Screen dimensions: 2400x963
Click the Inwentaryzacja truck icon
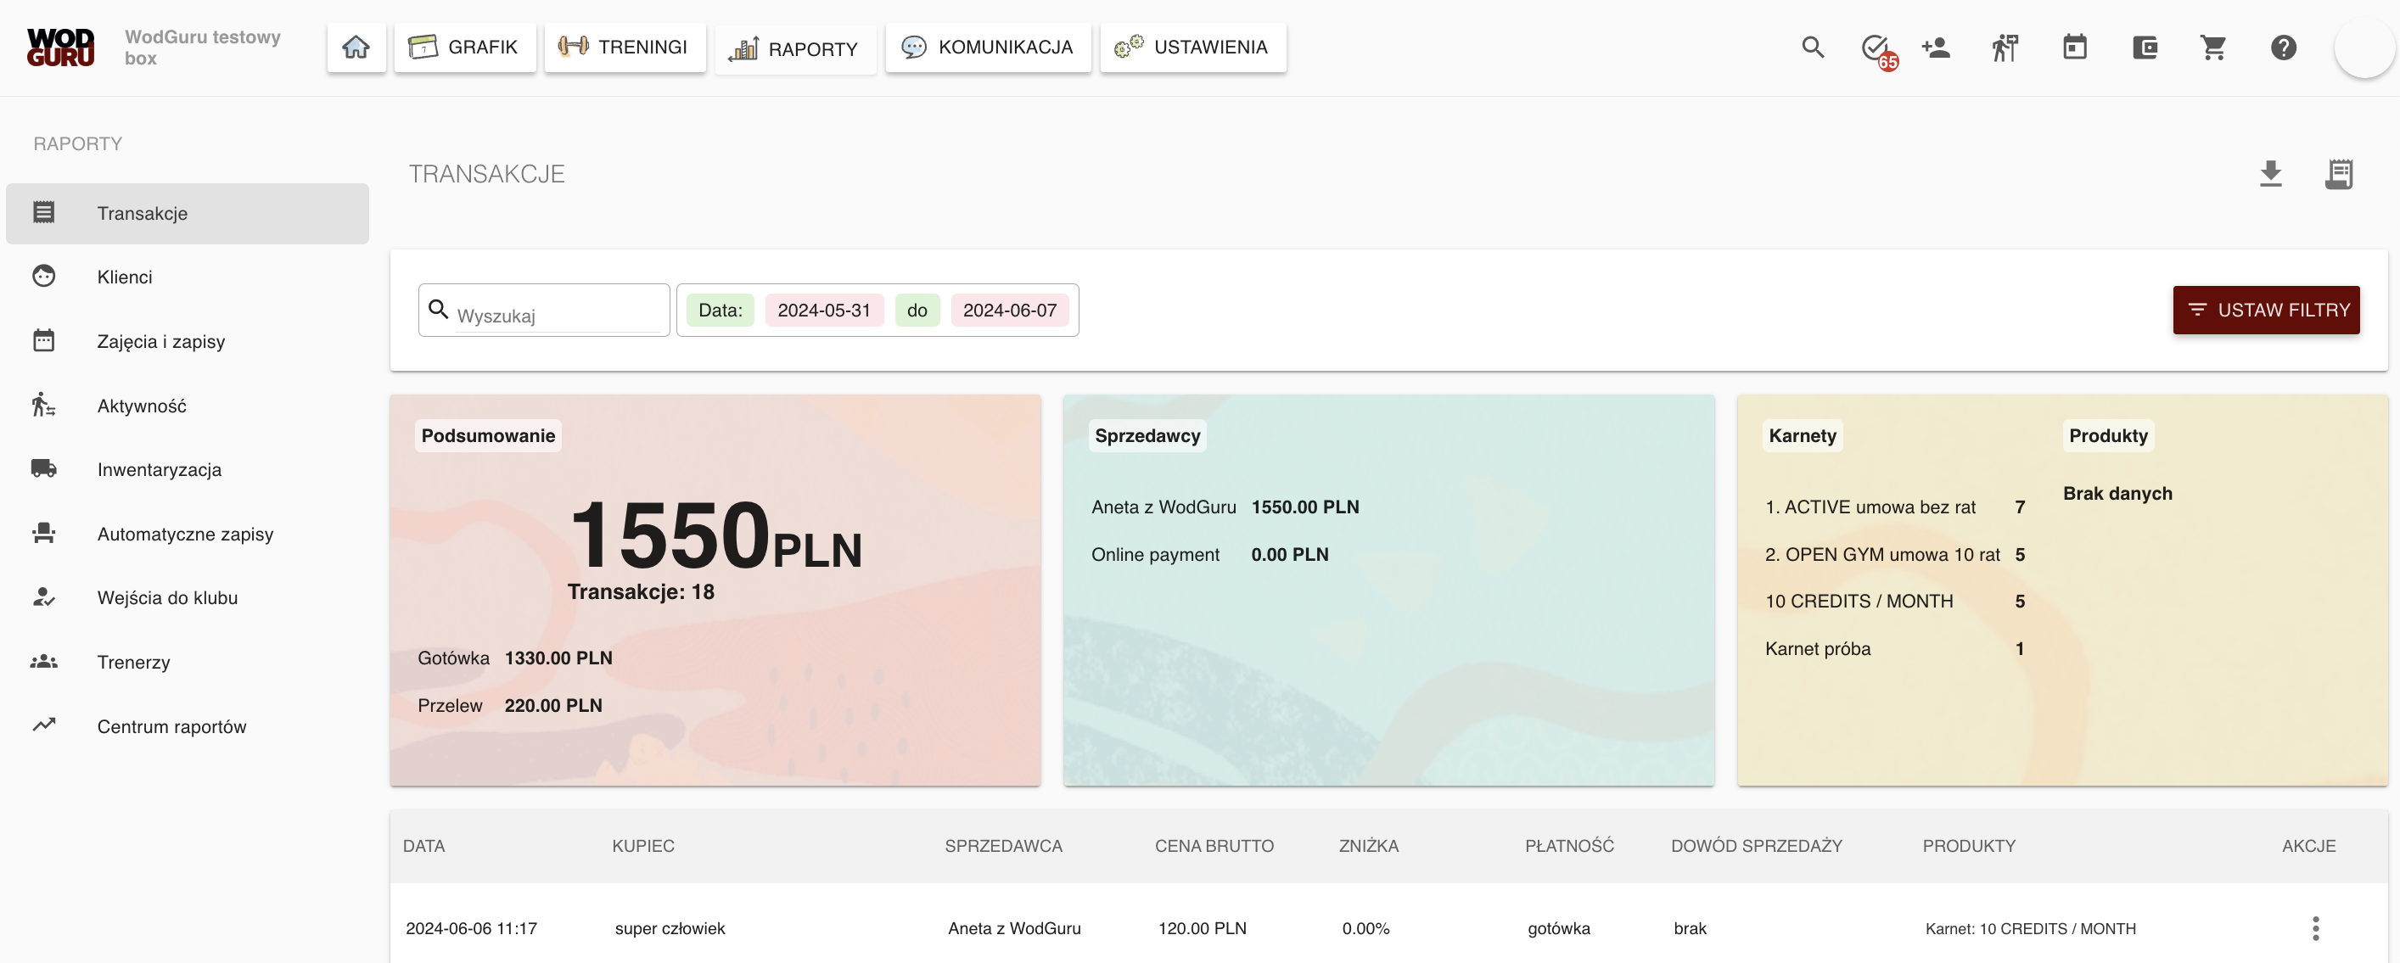(44, 468)
